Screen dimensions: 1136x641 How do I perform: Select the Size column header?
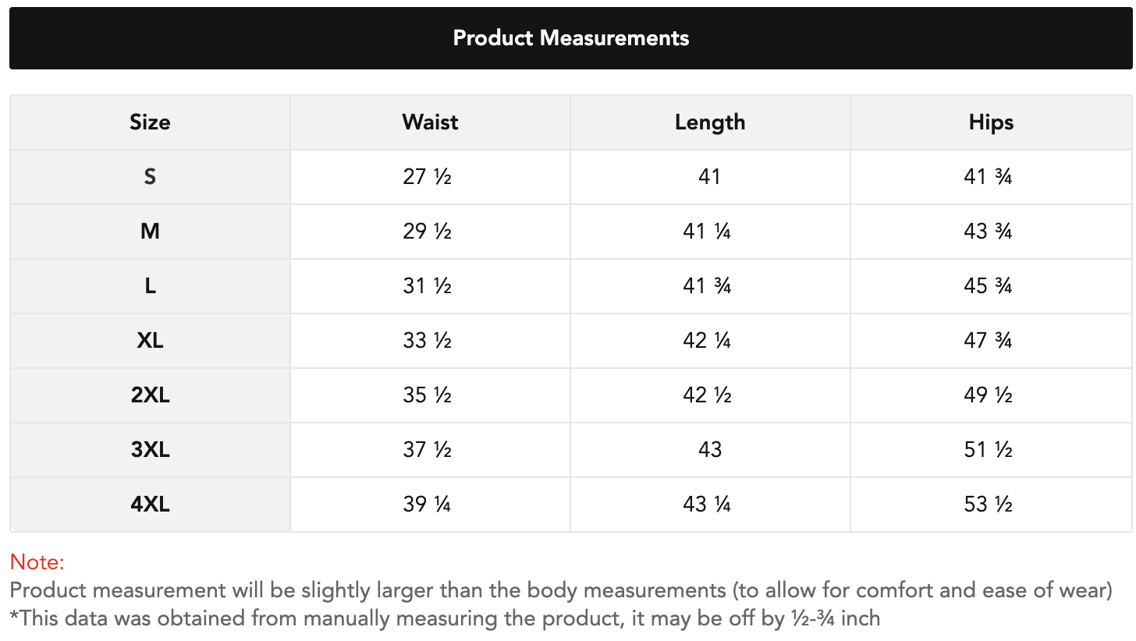point(150,122)
